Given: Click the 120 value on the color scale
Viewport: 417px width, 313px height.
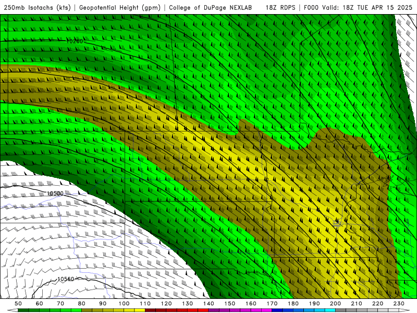Looking at the screenshot, I should [x=166, y=304].
